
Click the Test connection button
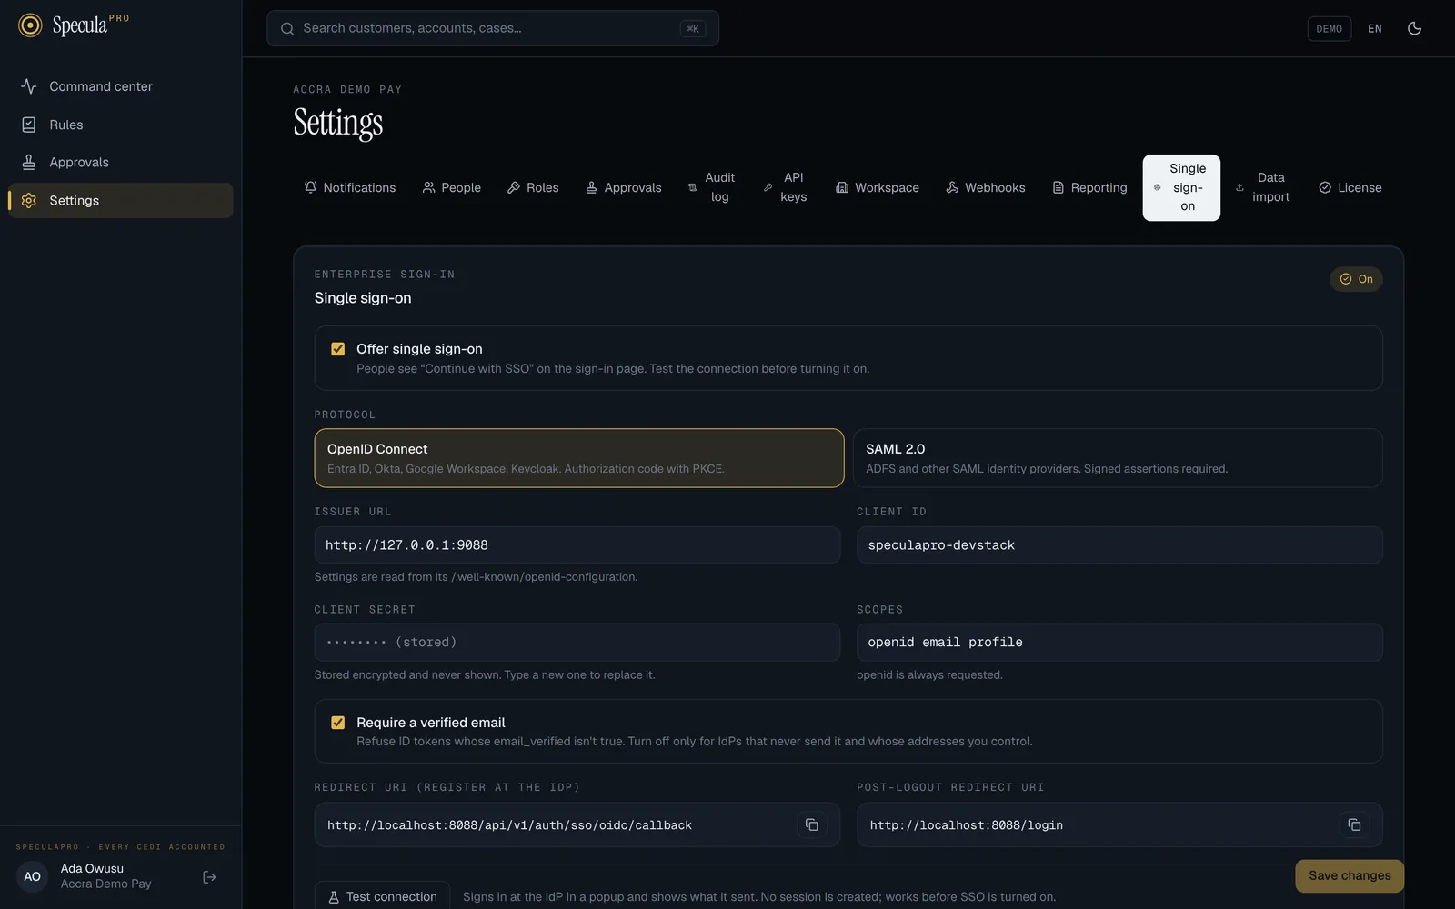(x=382, y=896)
